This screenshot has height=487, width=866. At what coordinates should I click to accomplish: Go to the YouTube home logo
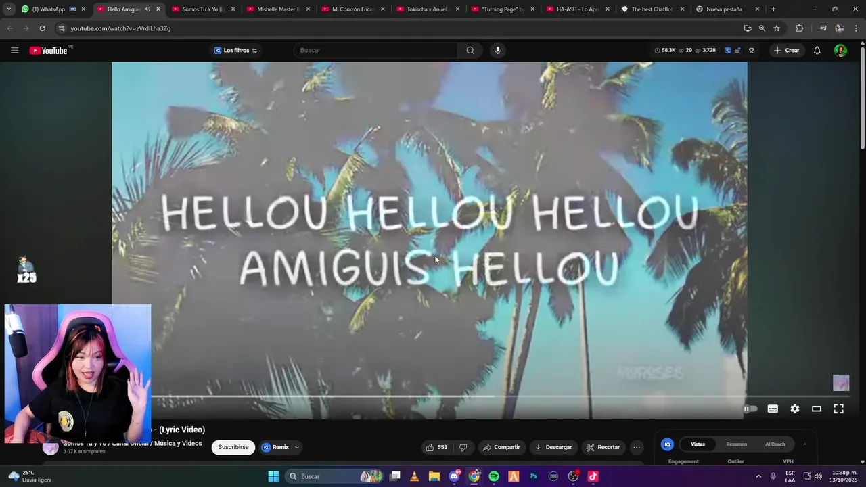coord(49,51)
